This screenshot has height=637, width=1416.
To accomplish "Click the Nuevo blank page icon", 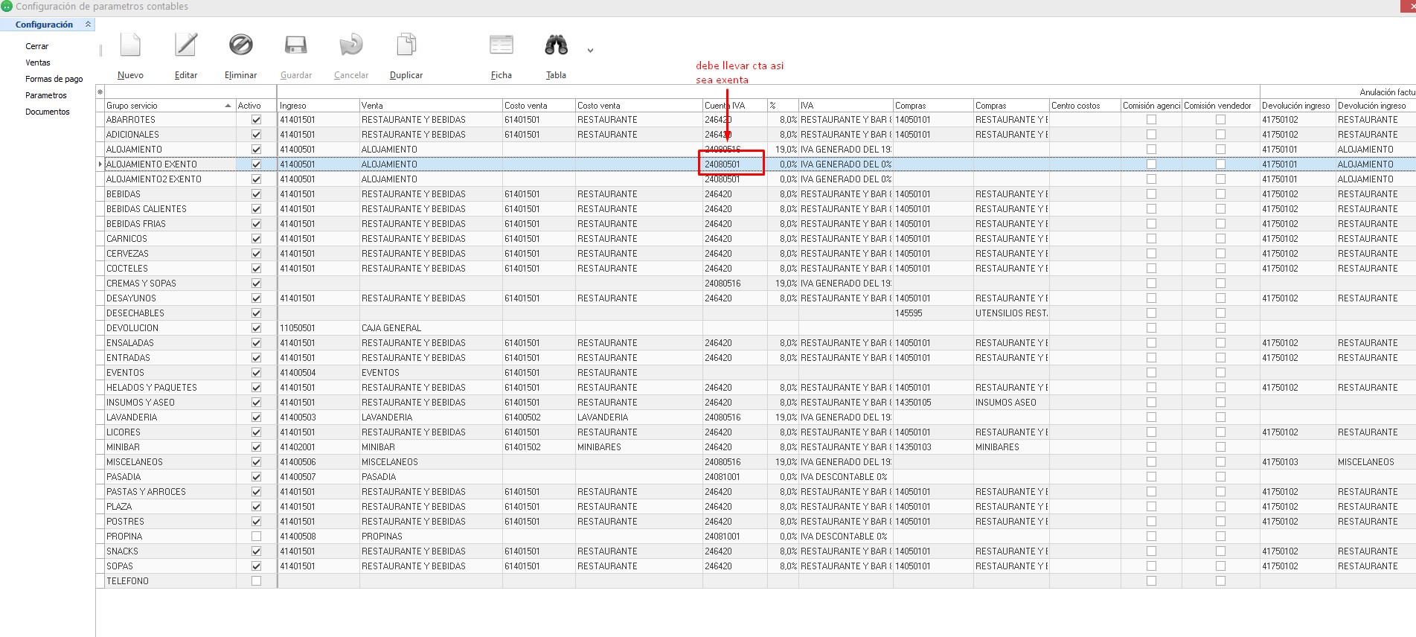I will [x=130, y=45].
